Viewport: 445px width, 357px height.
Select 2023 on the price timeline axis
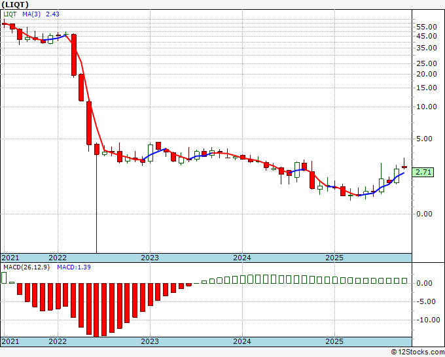(x=150, y=258)
